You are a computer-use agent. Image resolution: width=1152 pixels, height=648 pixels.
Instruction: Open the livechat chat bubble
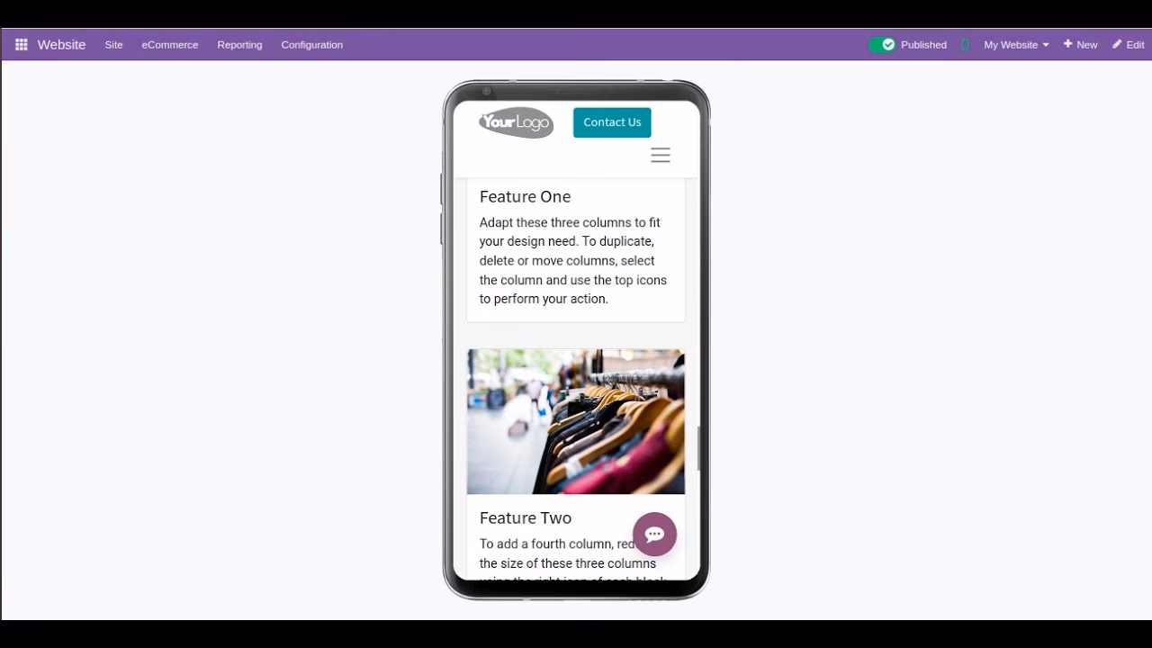tap(654, 534)
